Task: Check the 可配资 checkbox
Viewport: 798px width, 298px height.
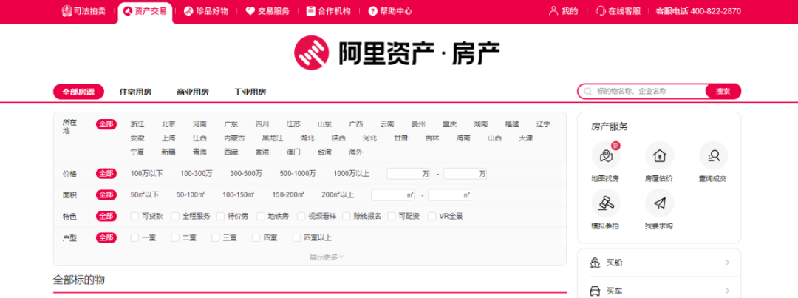Action: pyautogui.click(x=392, y=216)
